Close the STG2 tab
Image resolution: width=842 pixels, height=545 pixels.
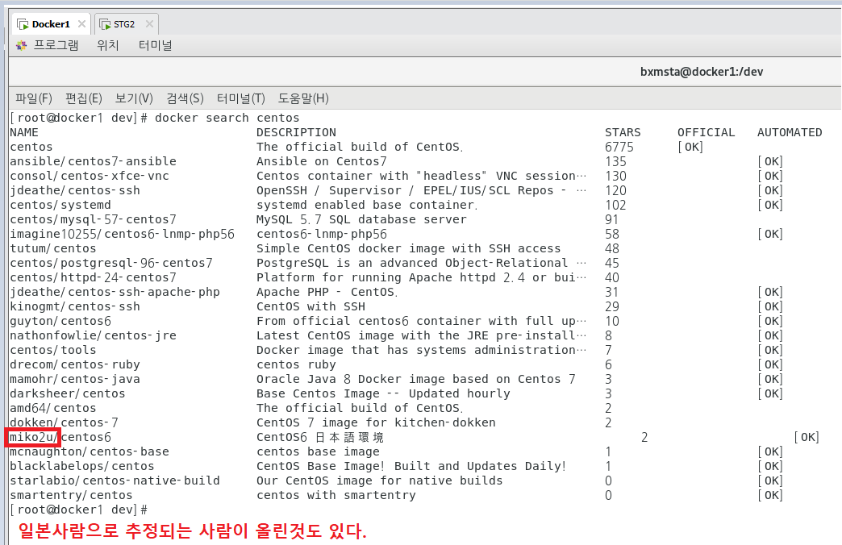(149, 23)
